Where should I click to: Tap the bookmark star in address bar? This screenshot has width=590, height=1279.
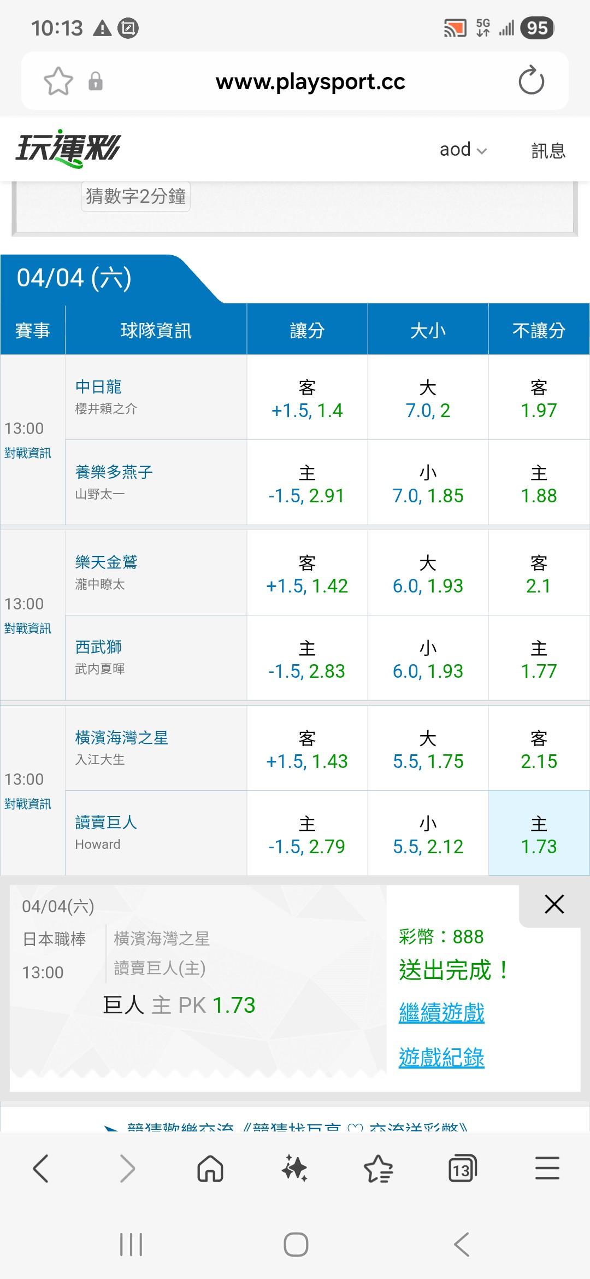point(58,81)
